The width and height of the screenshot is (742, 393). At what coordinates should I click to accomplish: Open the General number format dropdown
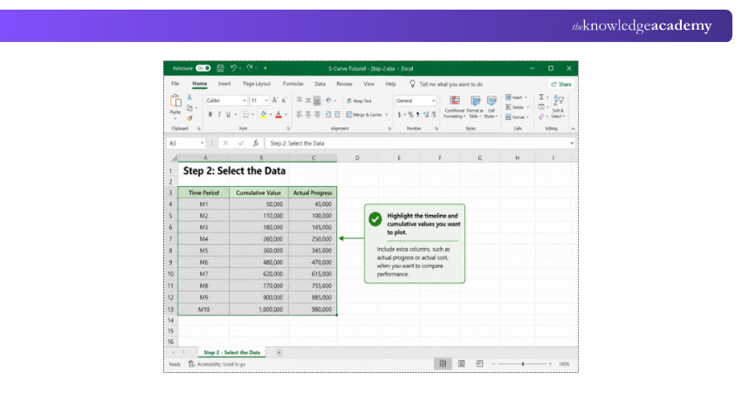click(433, 100)
